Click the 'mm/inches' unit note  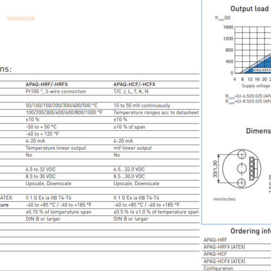click(224, 199)
